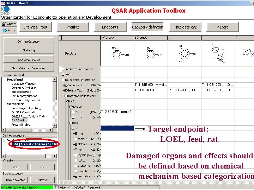Switch to the Report stage
Screen dimensions: 254x190
(x=223, y=27)
